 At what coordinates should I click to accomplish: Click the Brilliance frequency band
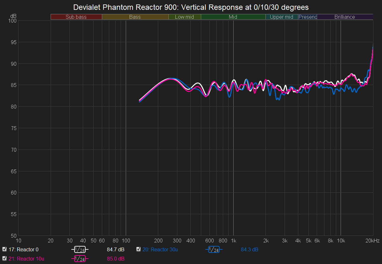coord(345,17)
